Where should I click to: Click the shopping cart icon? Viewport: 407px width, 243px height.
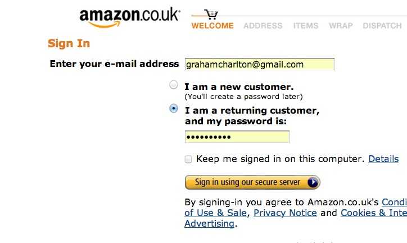(x=211, y=14)
